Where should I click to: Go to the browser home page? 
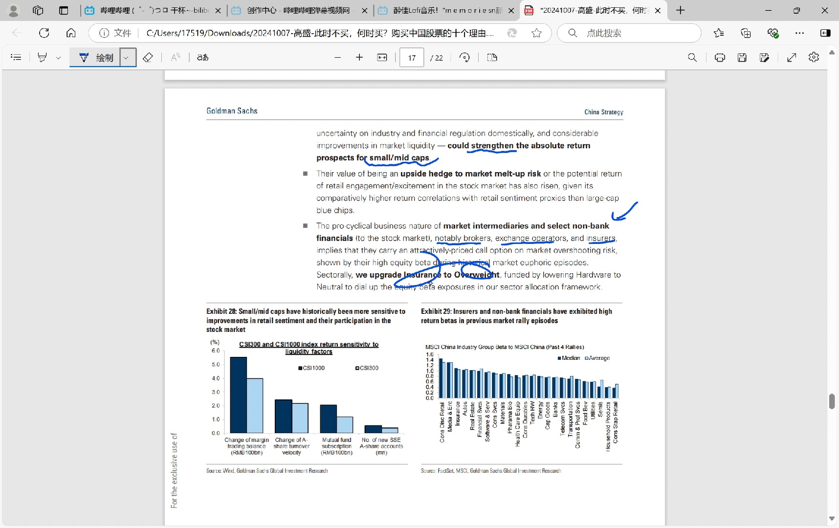tap(71, 33)
